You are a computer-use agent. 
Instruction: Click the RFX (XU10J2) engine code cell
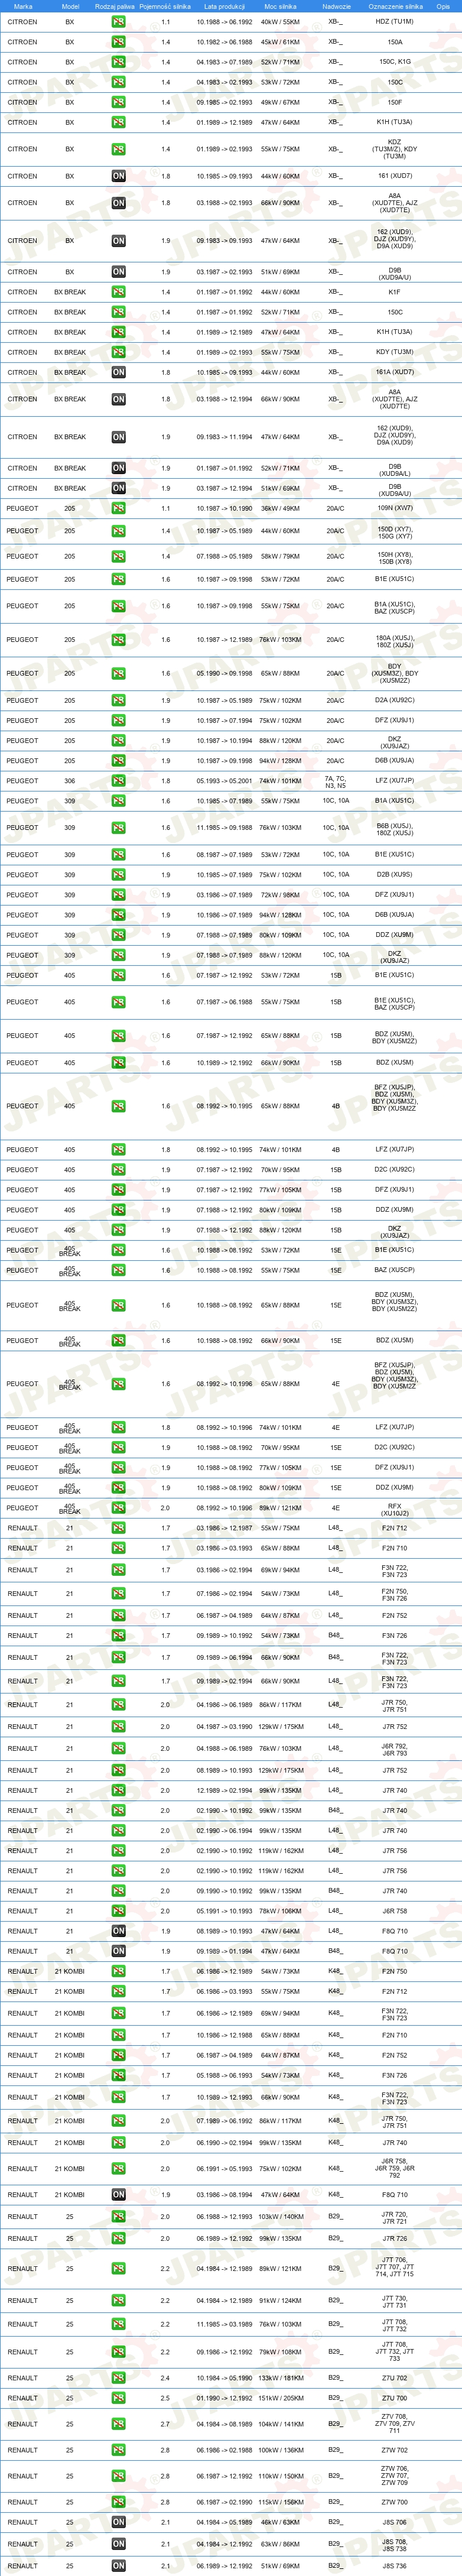click(394, 1510)
